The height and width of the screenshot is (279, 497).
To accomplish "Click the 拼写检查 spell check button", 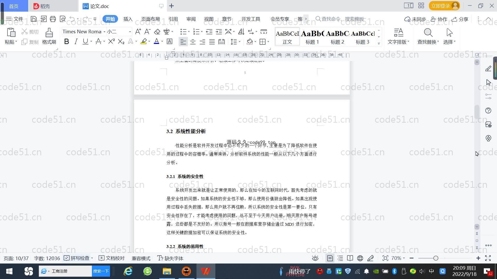I will tap(78, 258).
